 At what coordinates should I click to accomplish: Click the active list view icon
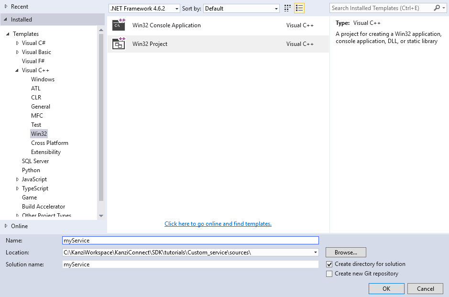[299, 8]
